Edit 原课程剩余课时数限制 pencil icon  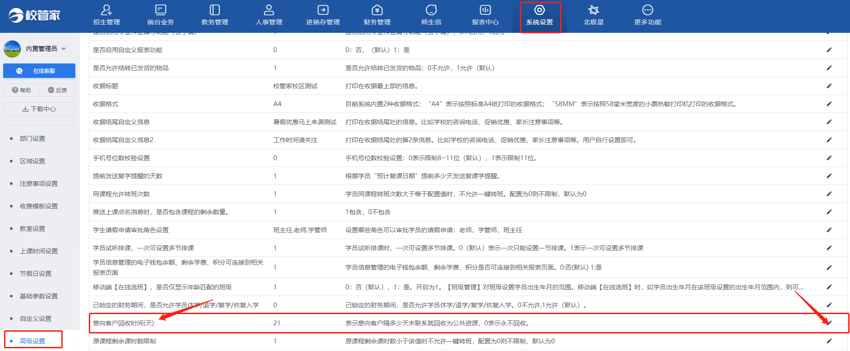click(829, 341)
